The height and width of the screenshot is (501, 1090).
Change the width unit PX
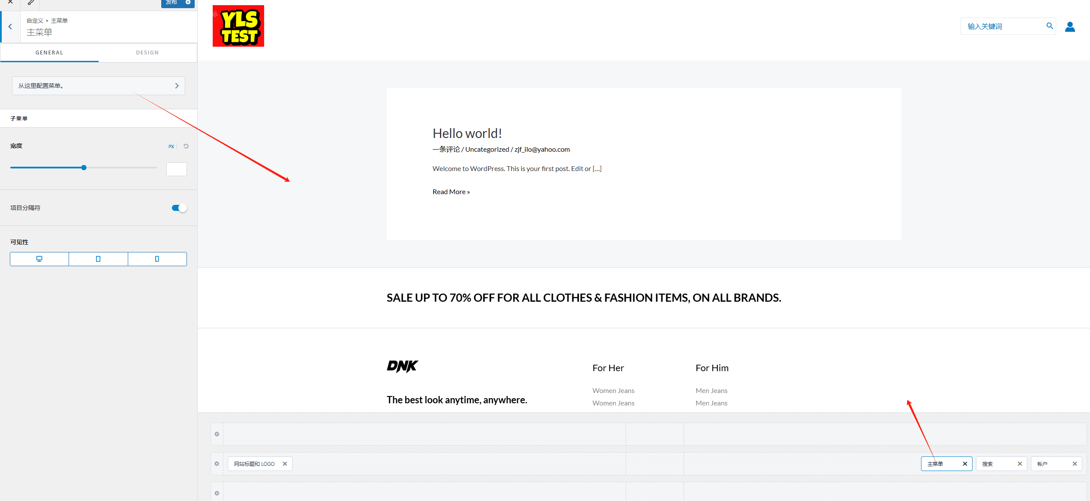pyautogui.click(x=171, y=147)
